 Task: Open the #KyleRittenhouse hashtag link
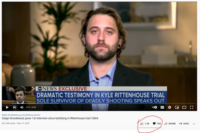pyautogui.click(x=15, y=115)
